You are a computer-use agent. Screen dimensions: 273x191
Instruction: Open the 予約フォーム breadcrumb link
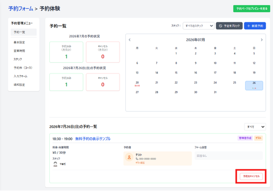(x=21, y=8)
